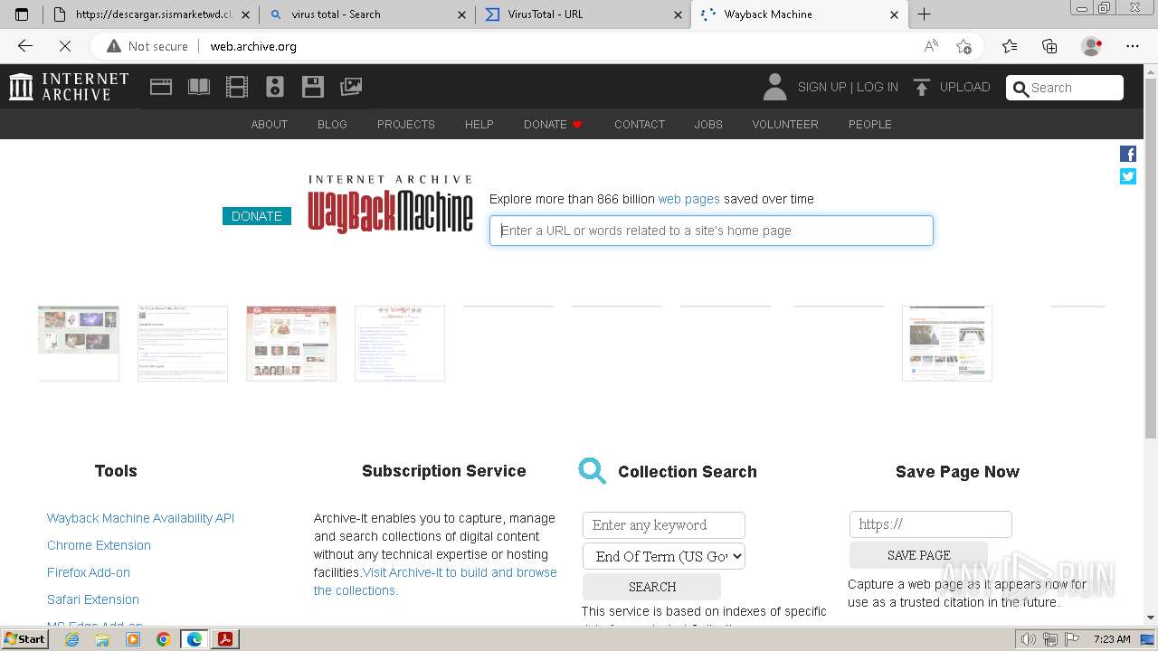Image resolution: width=1158 pixels, height=651 pixels.
Task: Open Adobe Reader from taskbar
Action: click(225, 639)
